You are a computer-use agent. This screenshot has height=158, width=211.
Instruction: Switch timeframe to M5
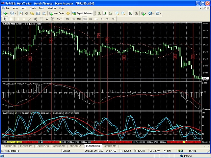pos(73,19)
